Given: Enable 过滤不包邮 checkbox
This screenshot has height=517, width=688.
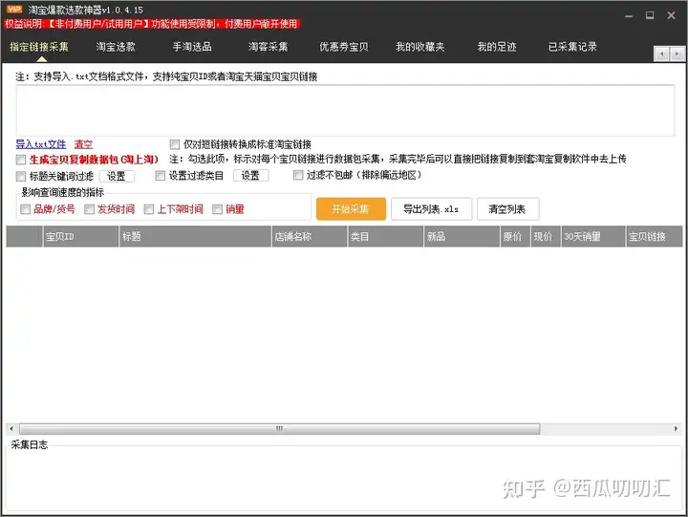Looking at the screenshot, I should pos(298,175).
